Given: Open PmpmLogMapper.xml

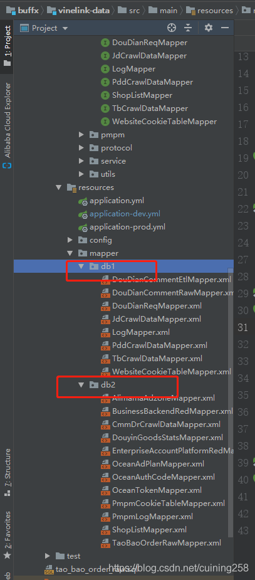Looking at the screenshot, I should (x=153, y=517).
